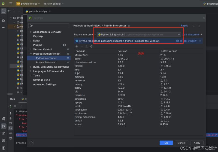The height and width of the screenshot is (152, 218).
Task: Open the Python Console tool window icon
Action: click(x=4, y=133)
